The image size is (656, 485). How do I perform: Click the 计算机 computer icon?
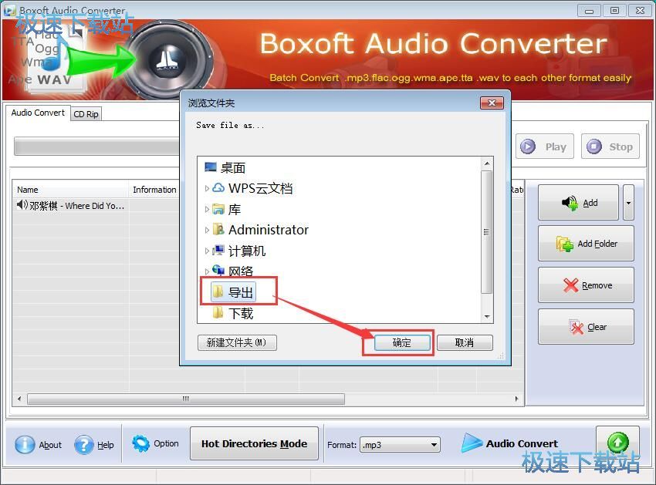pos(218,251)
